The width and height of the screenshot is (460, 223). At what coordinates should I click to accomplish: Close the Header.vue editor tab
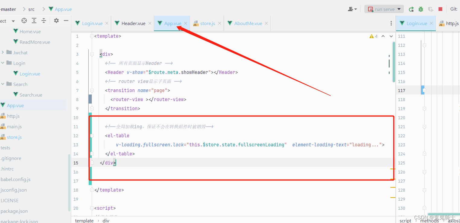150,23
